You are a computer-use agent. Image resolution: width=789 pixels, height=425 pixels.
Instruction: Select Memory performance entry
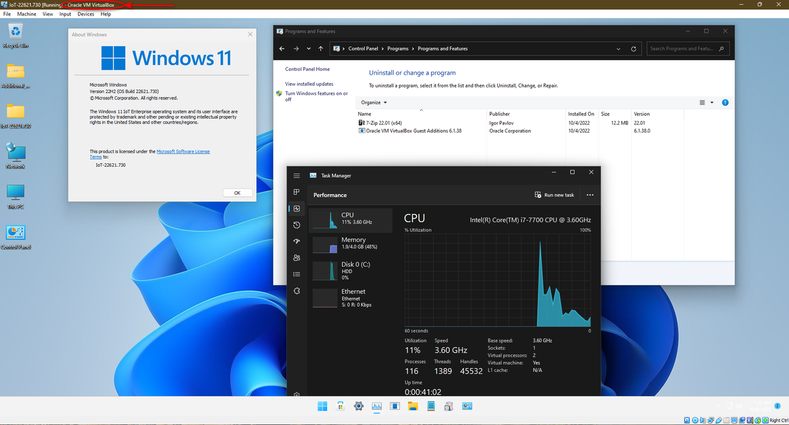351,244
